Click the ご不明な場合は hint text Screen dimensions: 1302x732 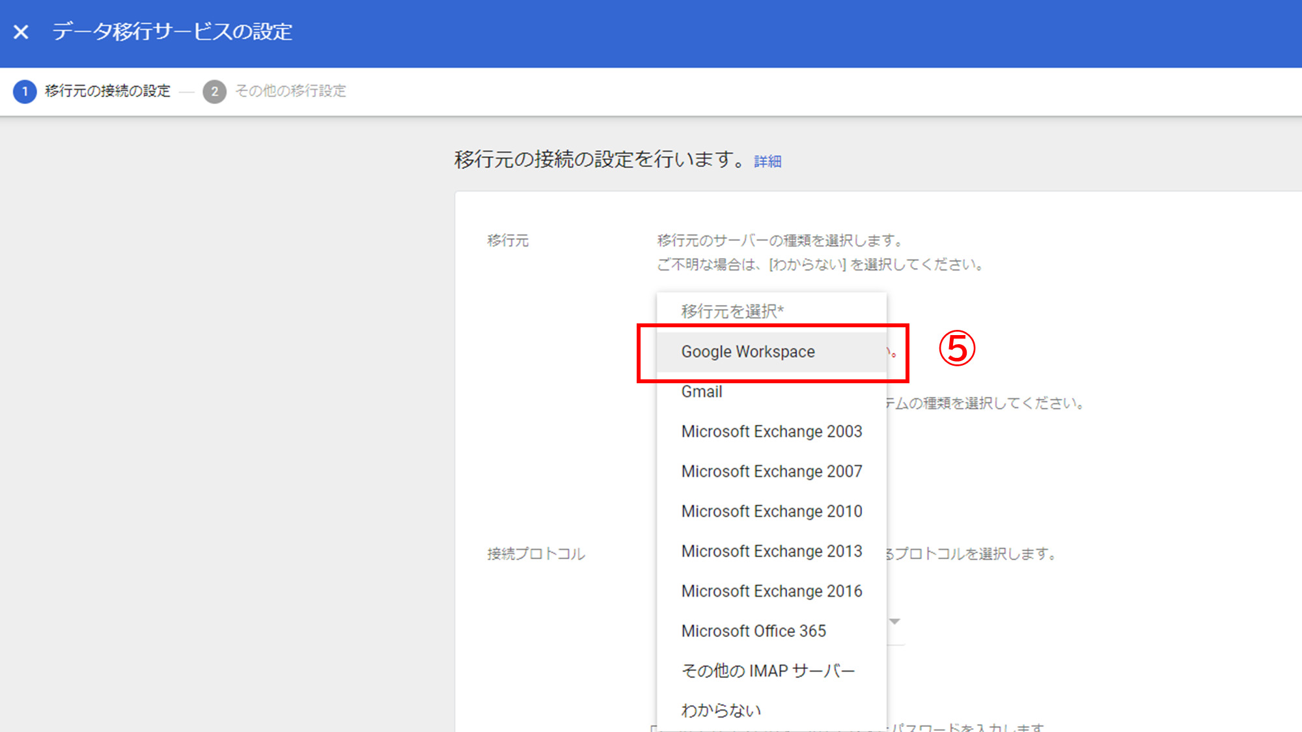click(x=820, y=265)
